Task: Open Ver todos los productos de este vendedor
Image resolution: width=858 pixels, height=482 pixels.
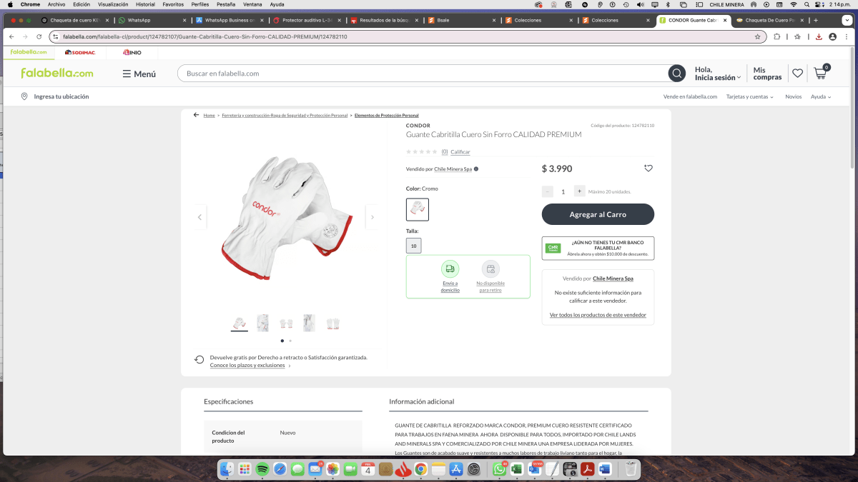Action: pos(598,315)
